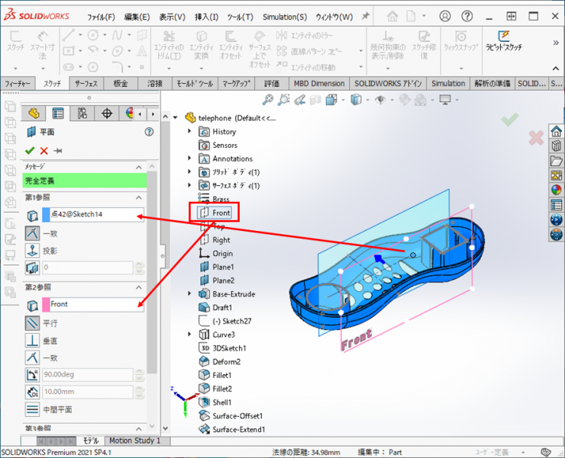This screenshot has height=458, width=565.
Task: Open the Appearances color ball in task pane
Action: click(x=556, y=191)
